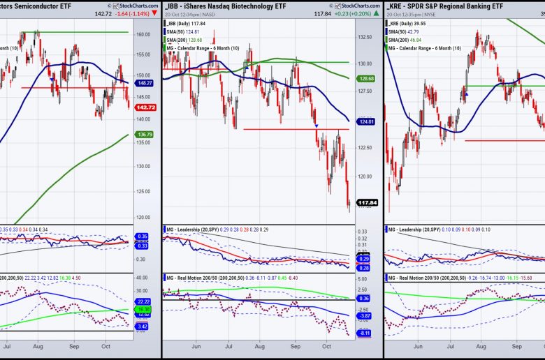This screenshot has width=545, height=360.
Task: Click the blue 148.27 SMA tag
Action: (145, 83)
